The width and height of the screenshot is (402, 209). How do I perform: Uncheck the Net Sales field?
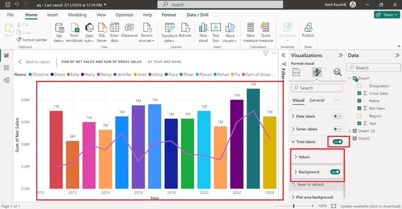pyautogui.click(x=359, y=108)
